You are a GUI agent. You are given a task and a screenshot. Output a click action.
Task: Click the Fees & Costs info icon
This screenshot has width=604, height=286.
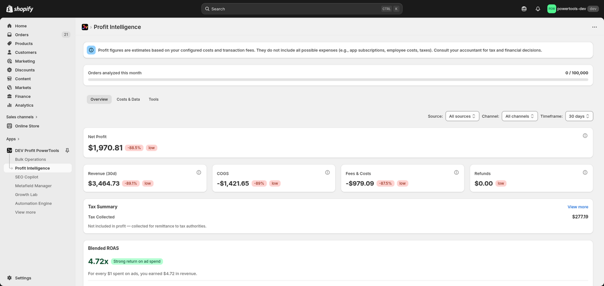pos(456,173)
